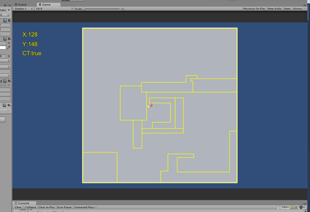This screenshot has width=310, height=212.
Task: Show the Stats overlay
Action: pyautogui.click(x=287, y=9)
